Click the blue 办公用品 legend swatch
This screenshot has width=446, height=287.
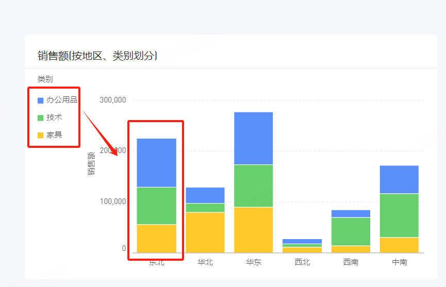[x=41, y=100]
